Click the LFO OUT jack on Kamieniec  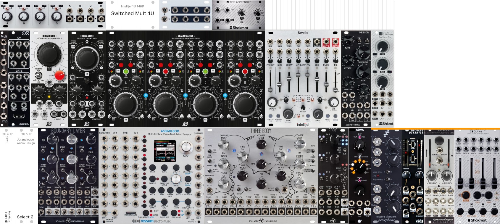point(59,104)
